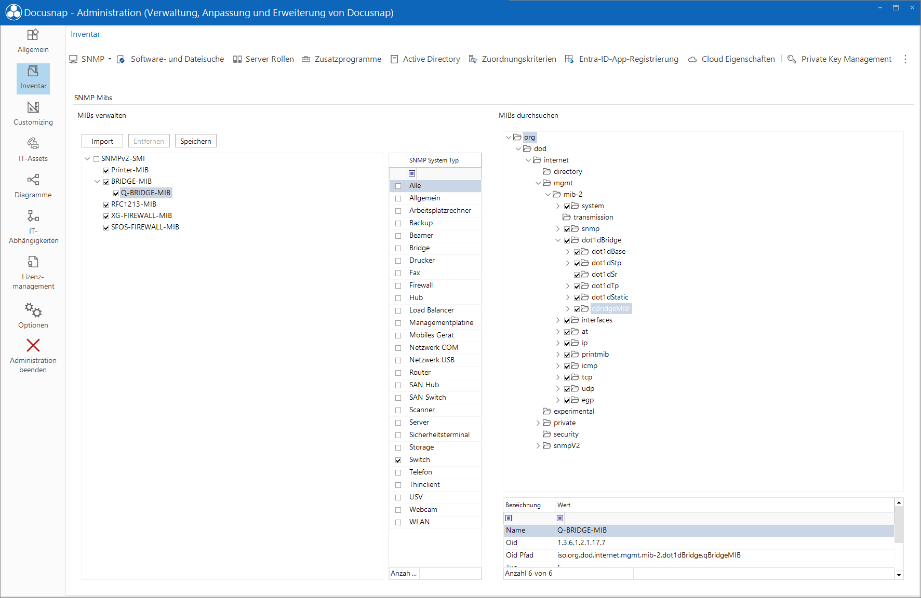The width and height of the screenshot is (921, 598).
Task: Click details grid scrollbar down arrow
Action: (x=899, y=575)
